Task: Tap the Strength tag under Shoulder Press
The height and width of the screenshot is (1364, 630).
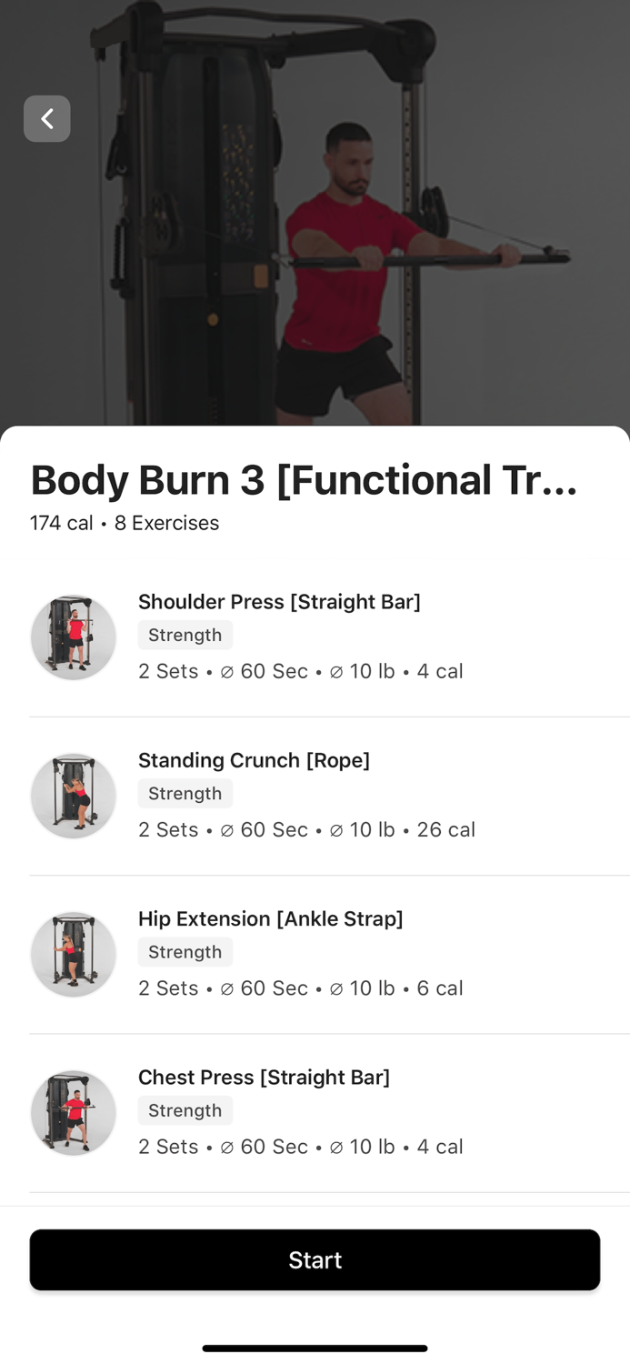Action: (185, 635)
